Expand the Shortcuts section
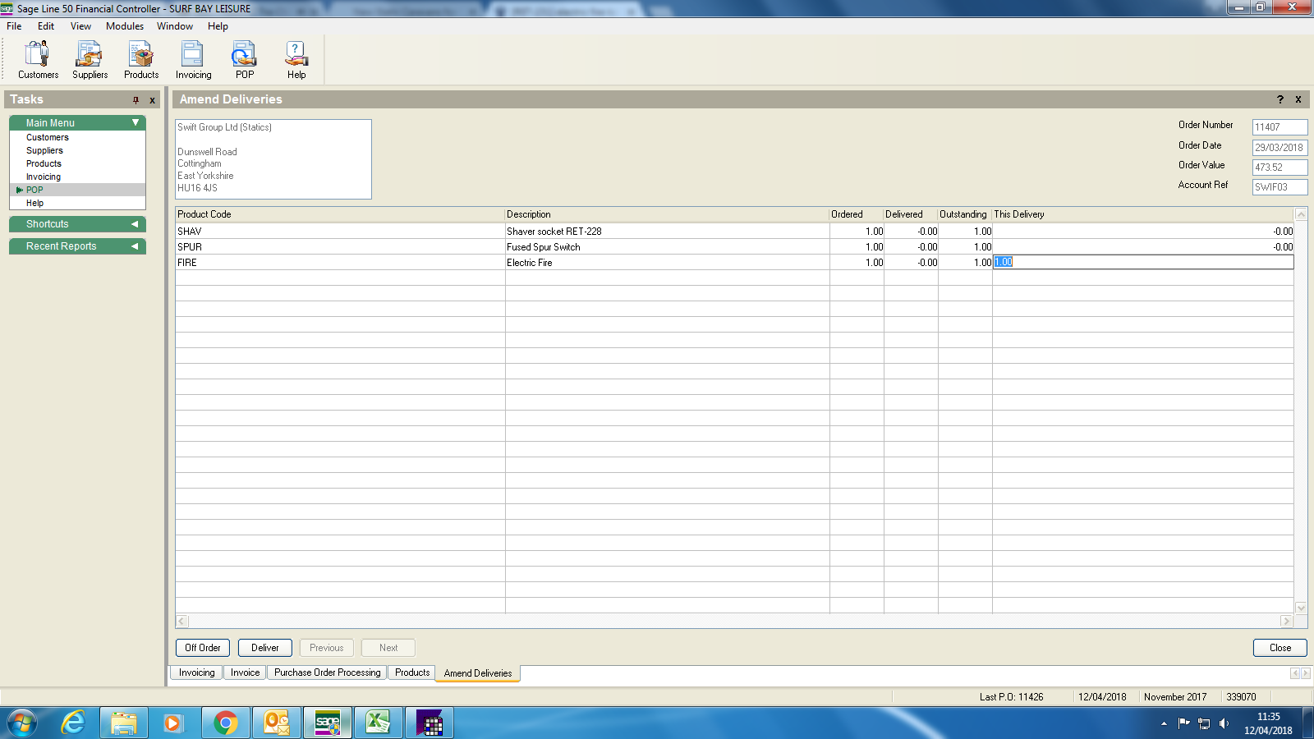Screen dimensions: 1314x739 click(135, 224)
